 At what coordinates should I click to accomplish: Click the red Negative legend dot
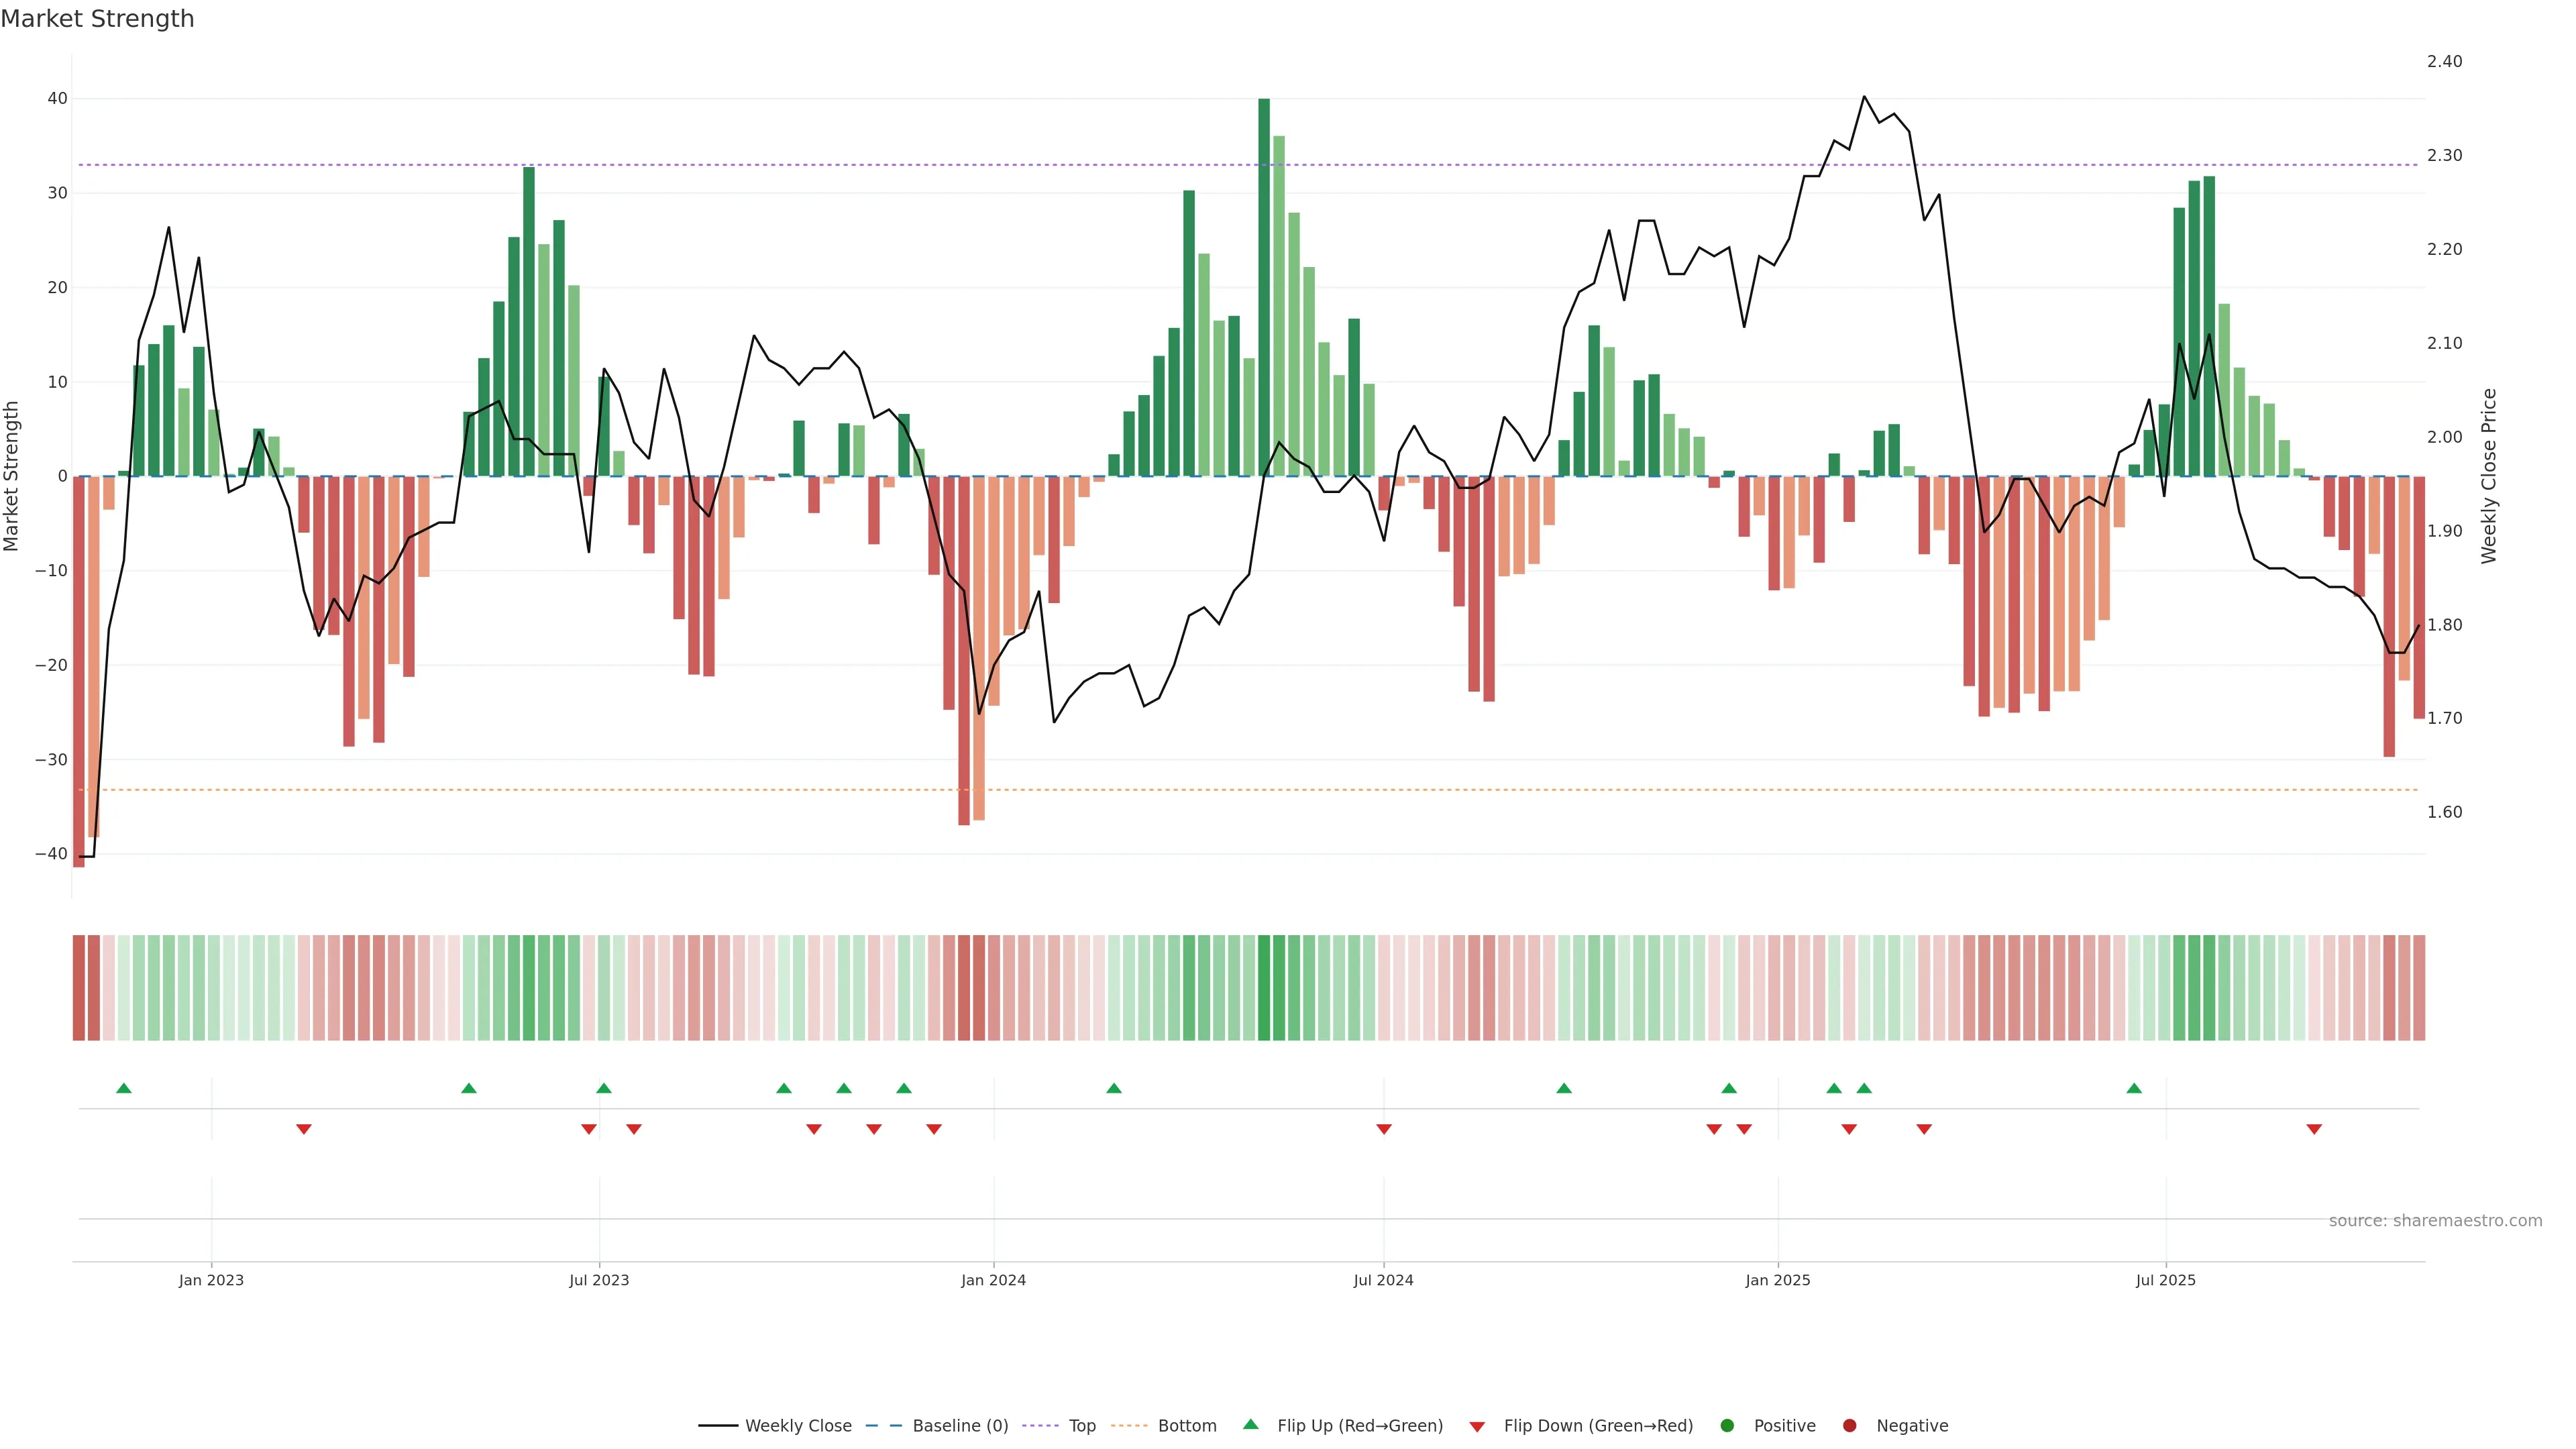click(x=1849, y=1426)
